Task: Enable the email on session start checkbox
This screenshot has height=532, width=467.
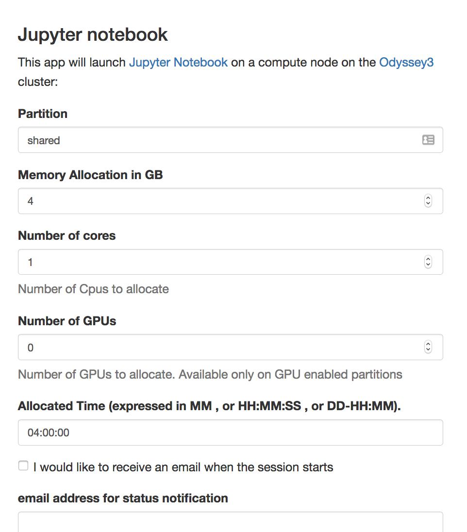Action: pyautogui.click(x=23, y=465)
